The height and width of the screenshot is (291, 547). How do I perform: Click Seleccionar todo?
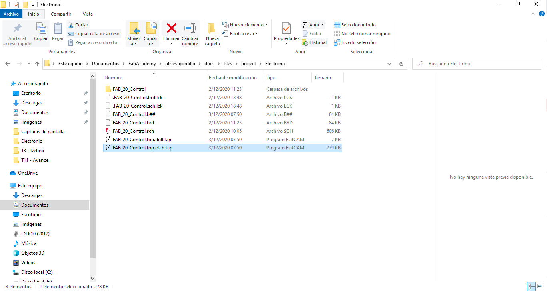coord(355,25)
